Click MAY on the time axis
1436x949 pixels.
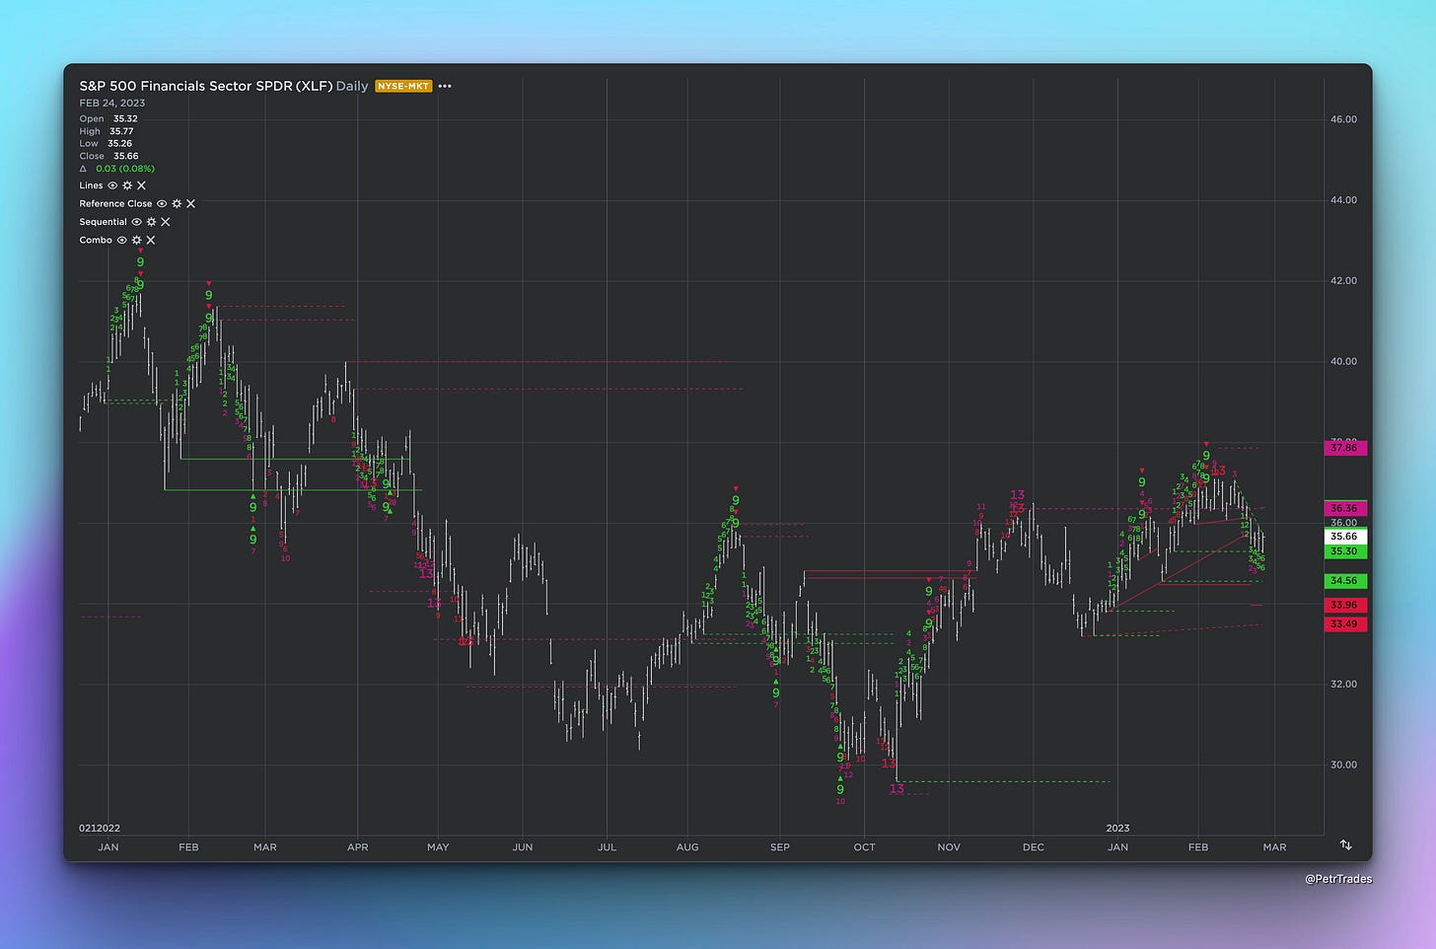(x=438, y=847)
